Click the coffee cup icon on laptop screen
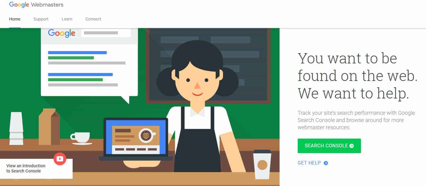Screen dimensions: 426x186 146,135
